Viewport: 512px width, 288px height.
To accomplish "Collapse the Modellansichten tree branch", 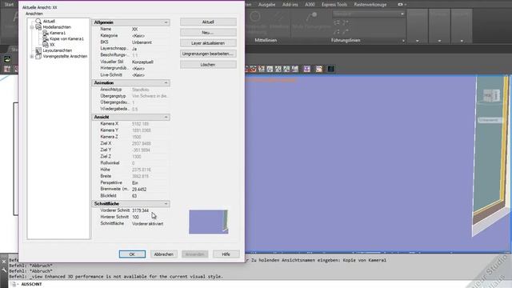I will coord(32,27).
